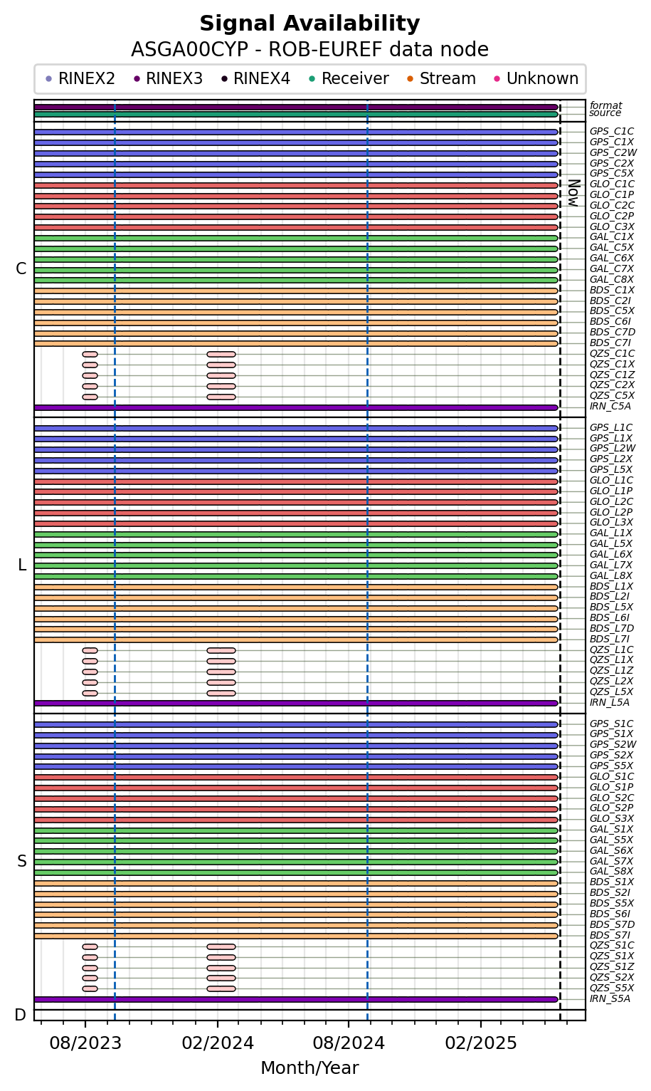
Task: Click the 02/2024 x-axis tick label
Action: tap(218, 1043)
